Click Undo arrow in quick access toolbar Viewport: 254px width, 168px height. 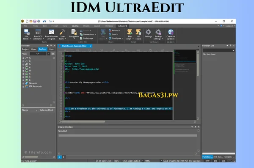(x=44, y=21)
